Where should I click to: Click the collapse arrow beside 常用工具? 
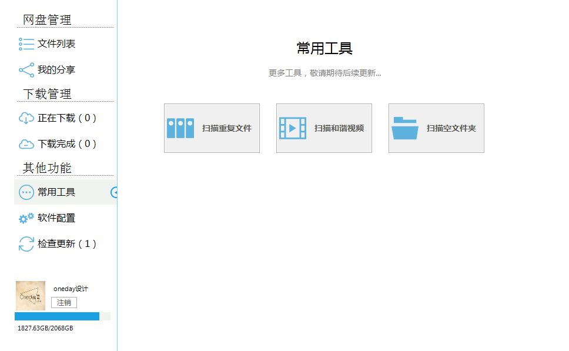114,192
